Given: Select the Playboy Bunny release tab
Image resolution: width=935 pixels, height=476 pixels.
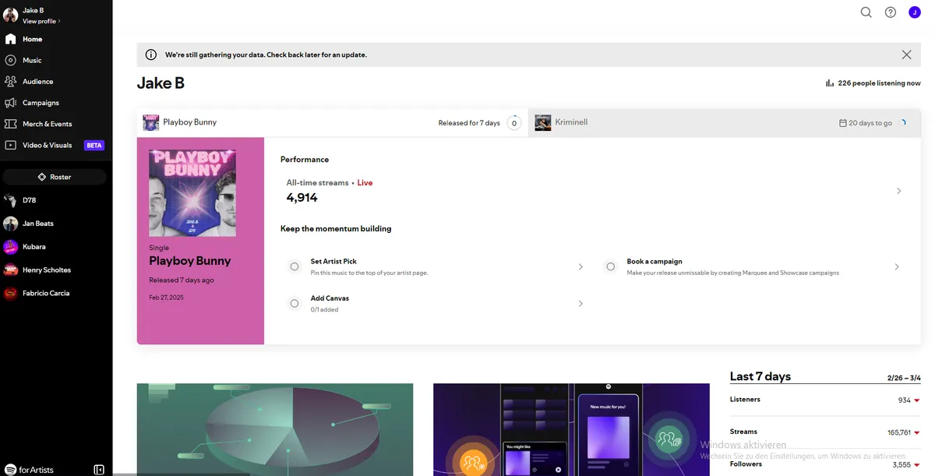Looking at the screenshot, I should click(333, 122).
